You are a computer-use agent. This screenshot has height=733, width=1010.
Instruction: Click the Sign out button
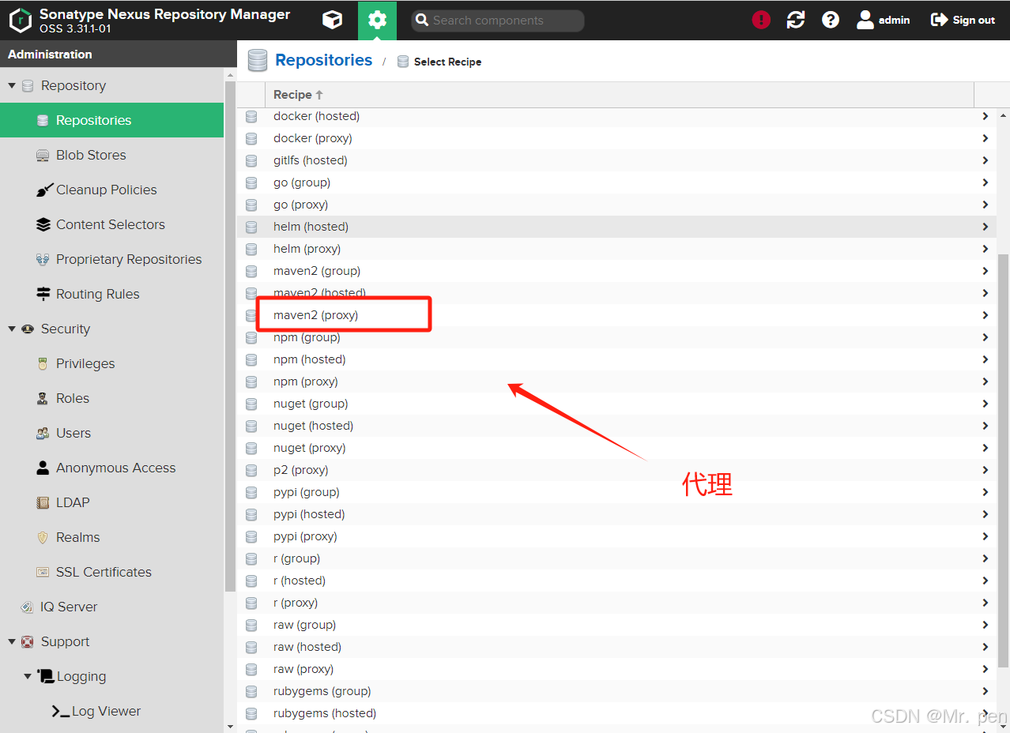coord(963,21)
